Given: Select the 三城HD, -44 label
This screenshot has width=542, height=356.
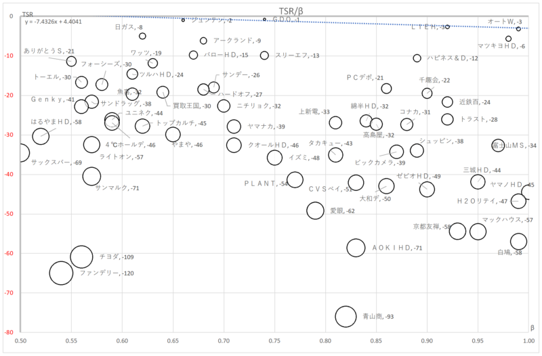Looking at the screenshot, I should pos(482,171).
